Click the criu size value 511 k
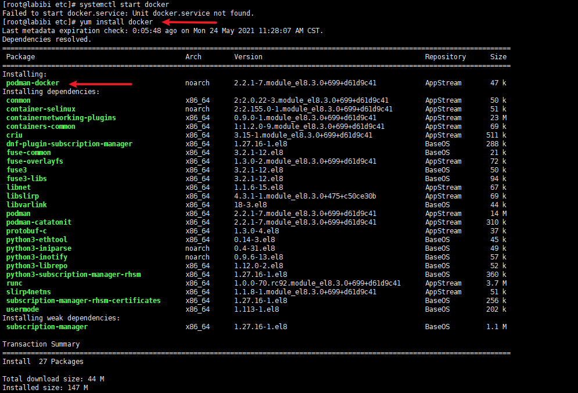This screenshot has height=393, width=578. click(497, 135)
